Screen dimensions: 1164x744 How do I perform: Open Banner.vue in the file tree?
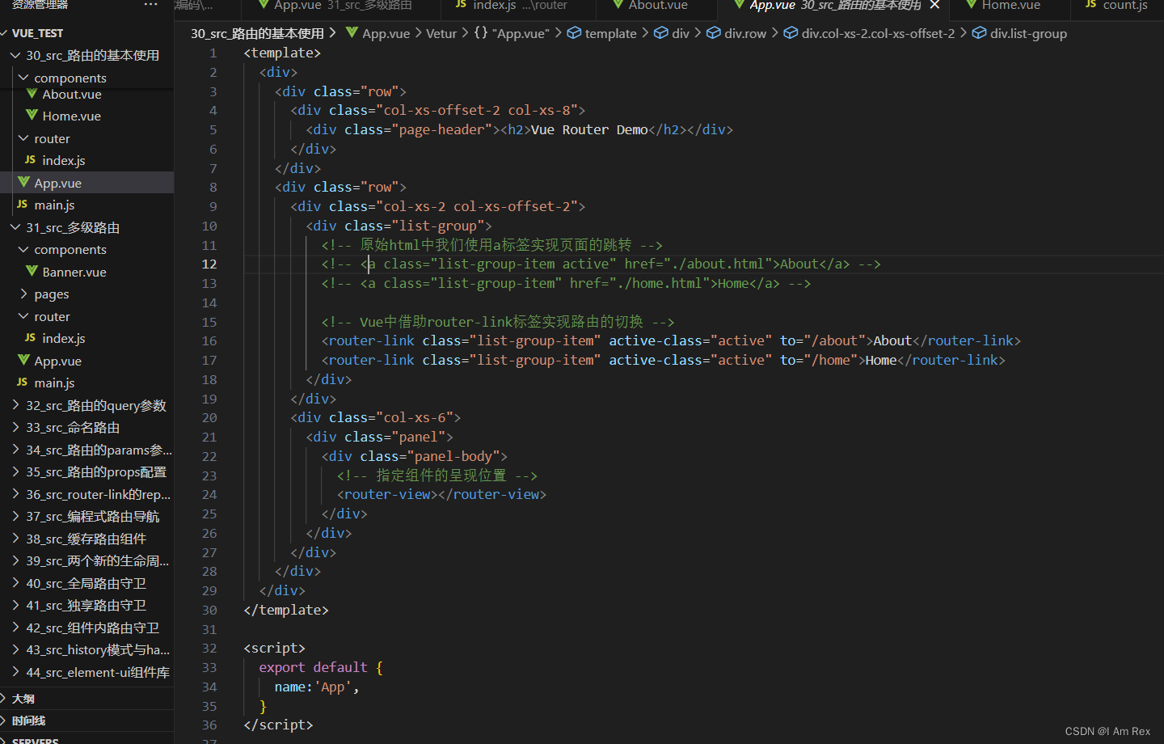tap(74, 272)
